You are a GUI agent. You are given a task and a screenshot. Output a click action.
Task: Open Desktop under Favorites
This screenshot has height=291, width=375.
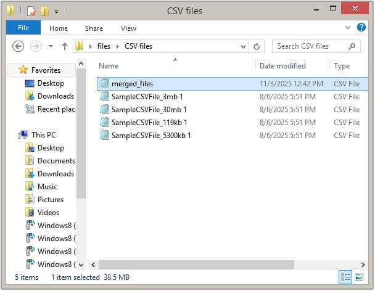pyautogui.click(x=51, y=83)
